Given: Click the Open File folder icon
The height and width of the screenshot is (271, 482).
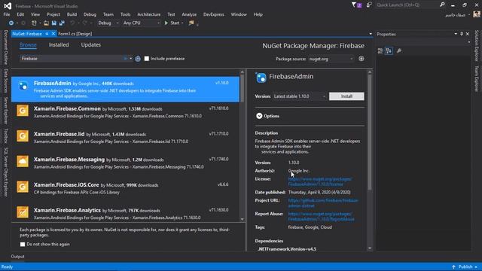Looking at the screenshot, I should tap(46, 23).
